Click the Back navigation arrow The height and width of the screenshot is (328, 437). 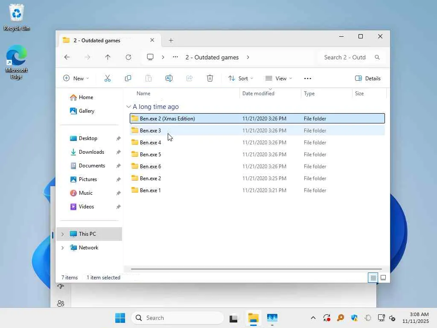tap(67, 57)
